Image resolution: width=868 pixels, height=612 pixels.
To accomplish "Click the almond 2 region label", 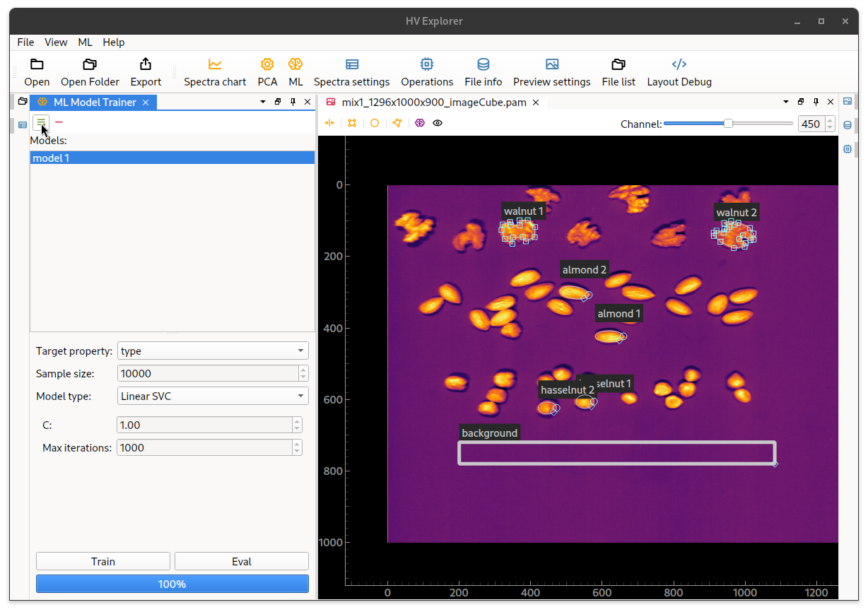I will point(585,269).
